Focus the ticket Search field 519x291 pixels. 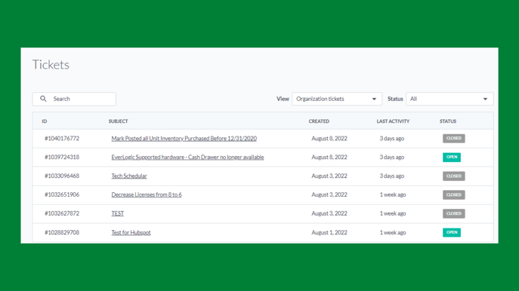point(74,99)
